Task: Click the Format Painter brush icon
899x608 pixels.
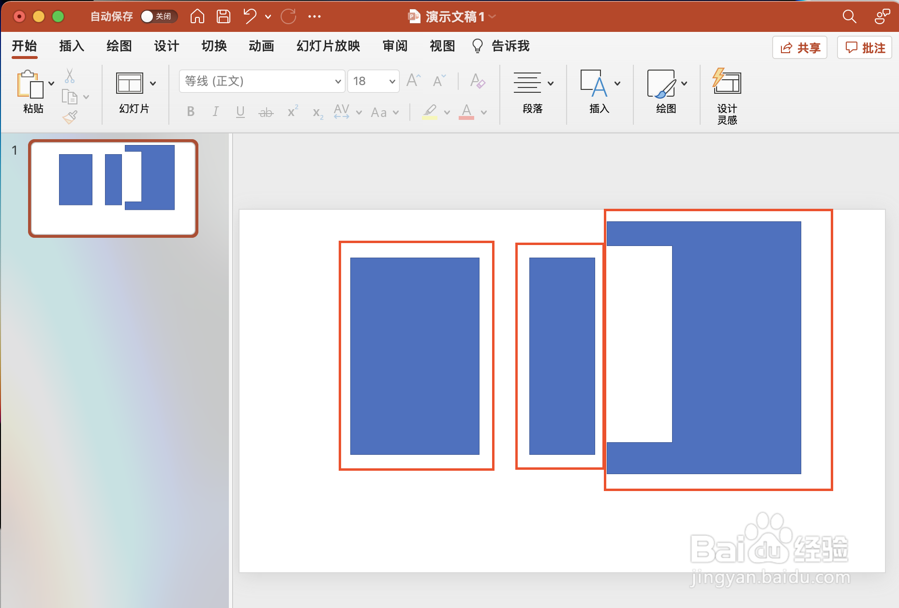Action: point(70,117)
